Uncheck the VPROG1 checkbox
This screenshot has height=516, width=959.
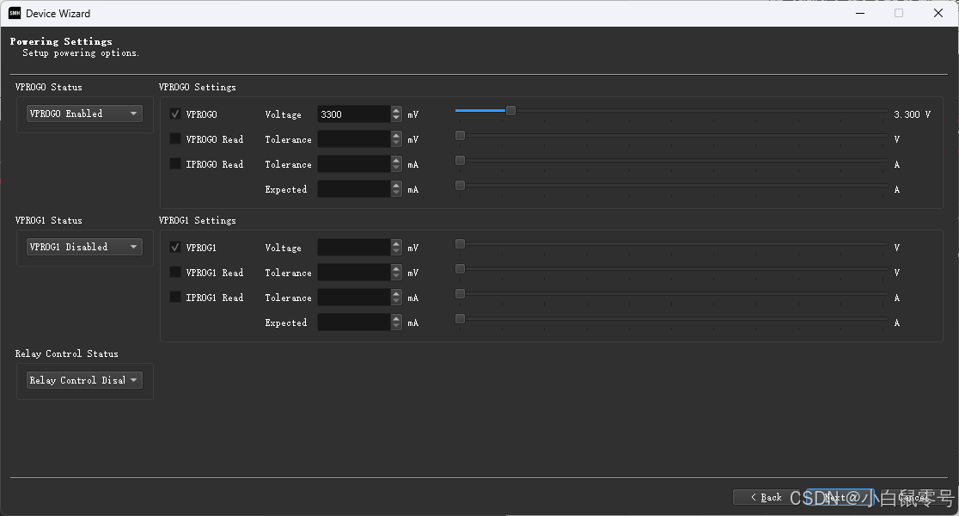[x=176, y=247]
